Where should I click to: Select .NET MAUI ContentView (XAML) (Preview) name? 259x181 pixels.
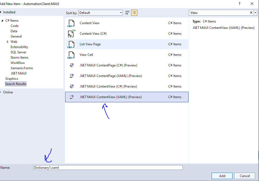click(x=111, y=97)
